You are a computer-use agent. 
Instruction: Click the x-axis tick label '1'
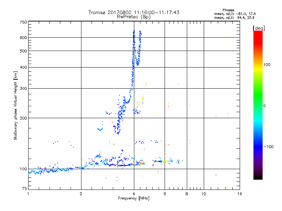tap(28, 194)
